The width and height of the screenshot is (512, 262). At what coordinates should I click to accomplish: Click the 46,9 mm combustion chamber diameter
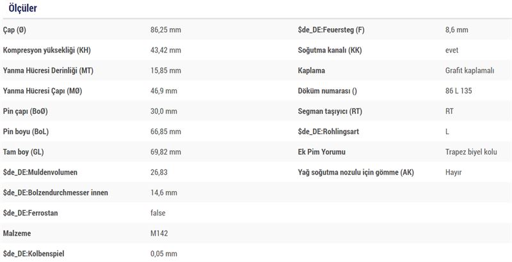[164, 91]
